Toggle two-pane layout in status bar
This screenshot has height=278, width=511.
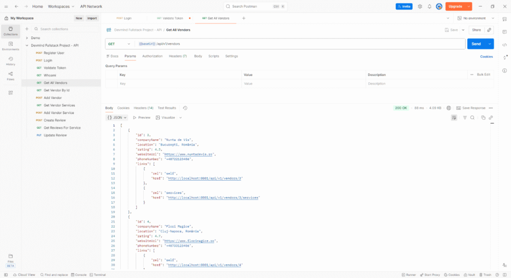coord(505,275)
